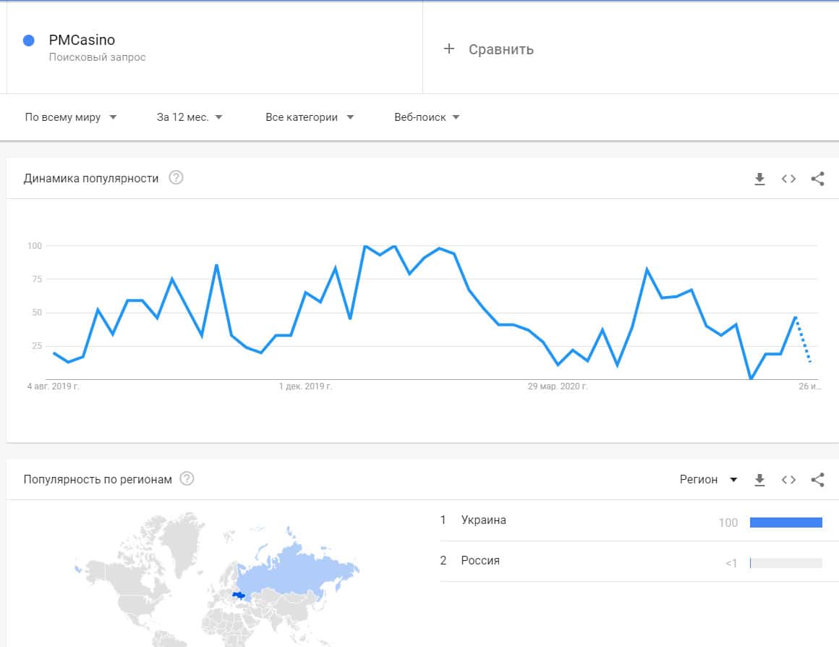839x647 pixels.
Task: Select Россия in the regions list
Action: click(x=480, y=561)
